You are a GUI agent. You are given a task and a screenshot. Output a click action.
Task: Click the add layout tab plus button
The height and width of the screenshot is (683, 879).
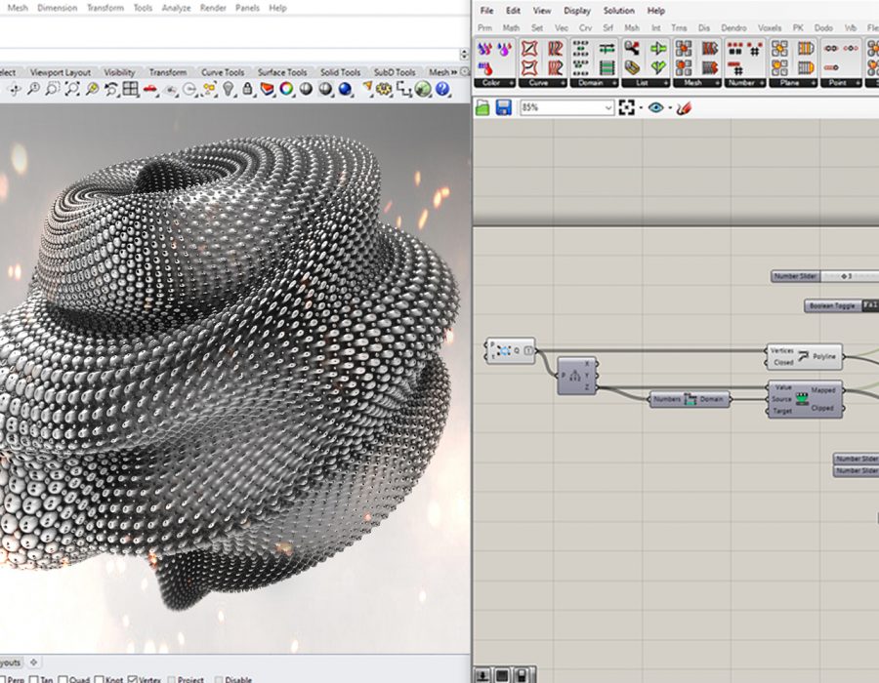click(33, 663)
